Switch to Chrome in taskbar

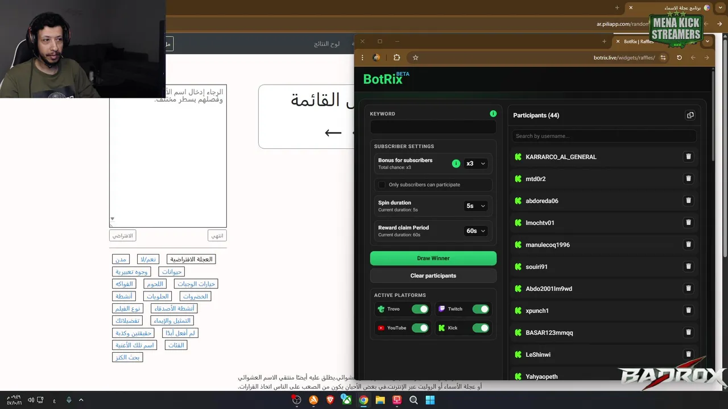pos(363,400)
